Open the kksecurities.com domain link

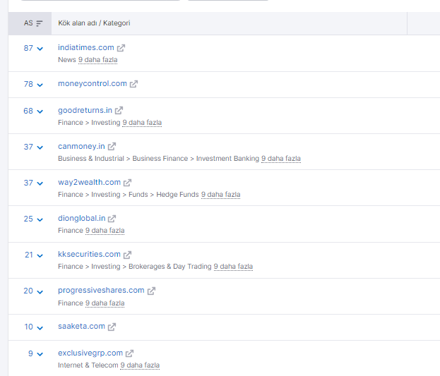[x=89, y=255]
